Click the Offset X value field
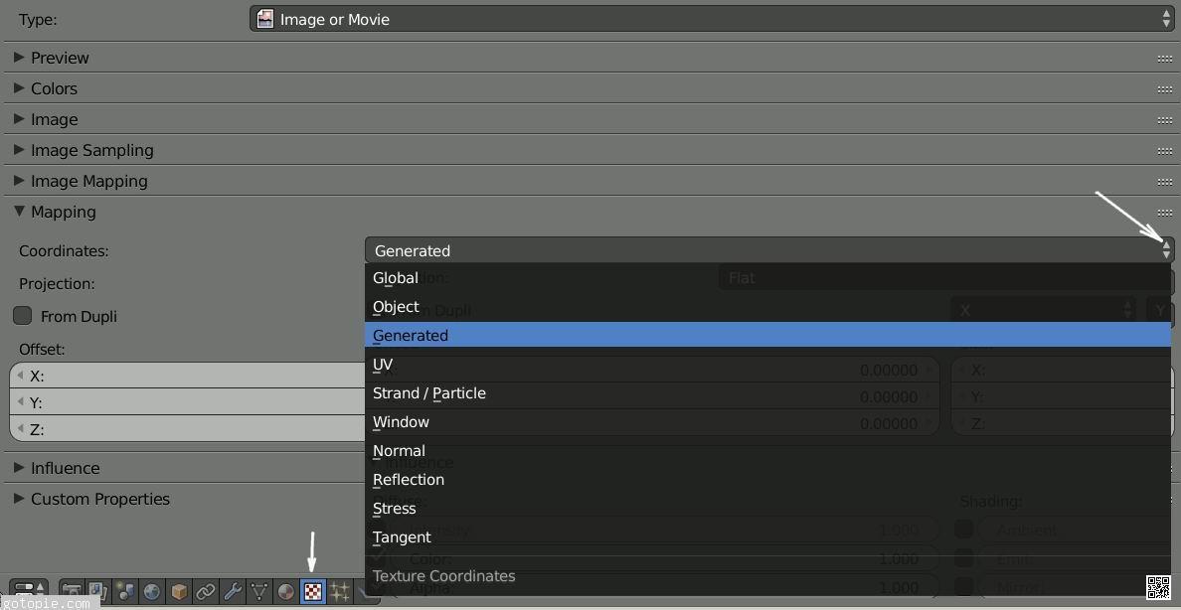The width and height of the screenshot is (1181, 610). 189,376
